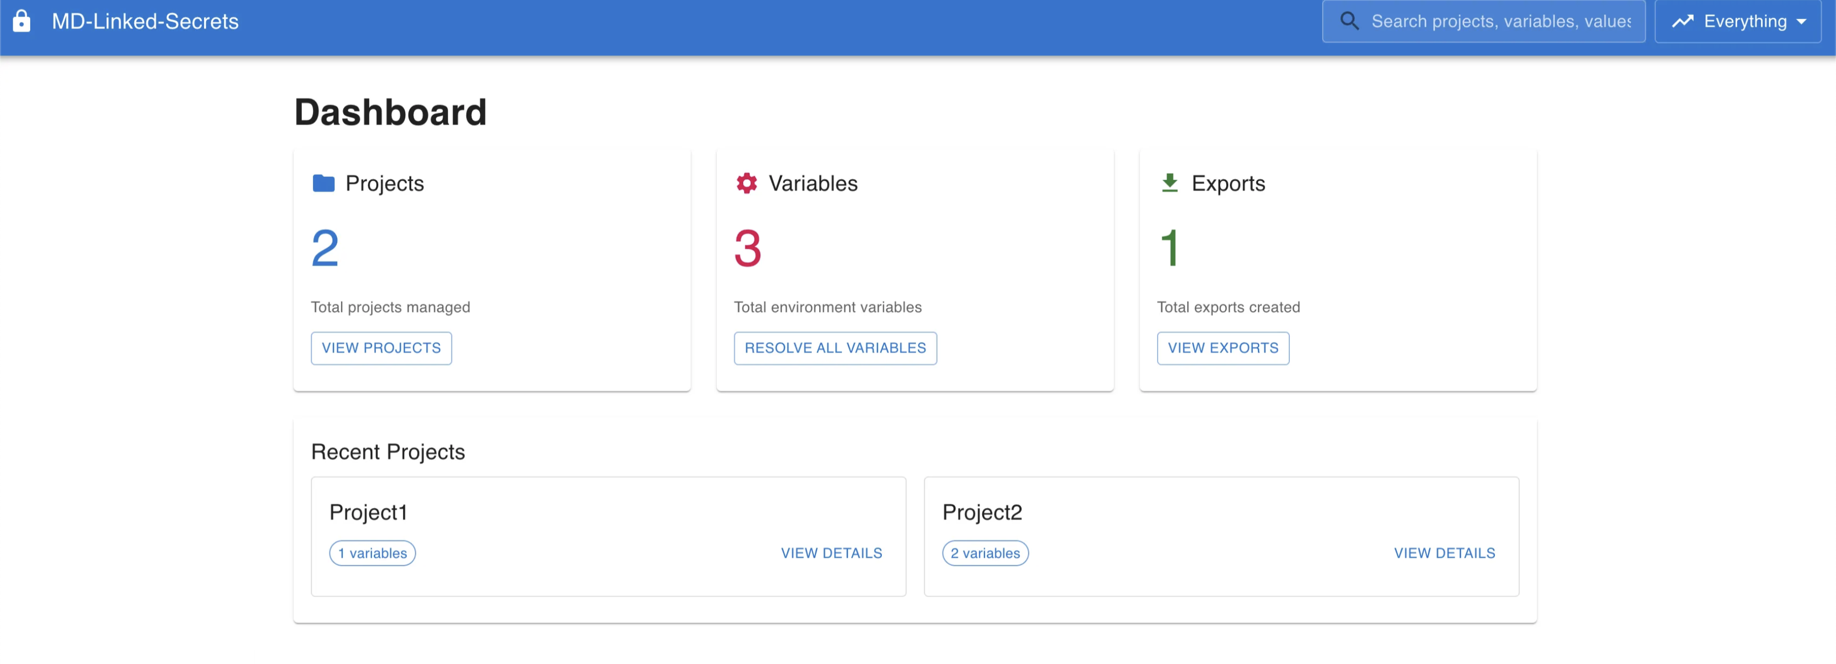
Task: Click the trending arrow icon beside Everything
Action: click(1683, 21)
